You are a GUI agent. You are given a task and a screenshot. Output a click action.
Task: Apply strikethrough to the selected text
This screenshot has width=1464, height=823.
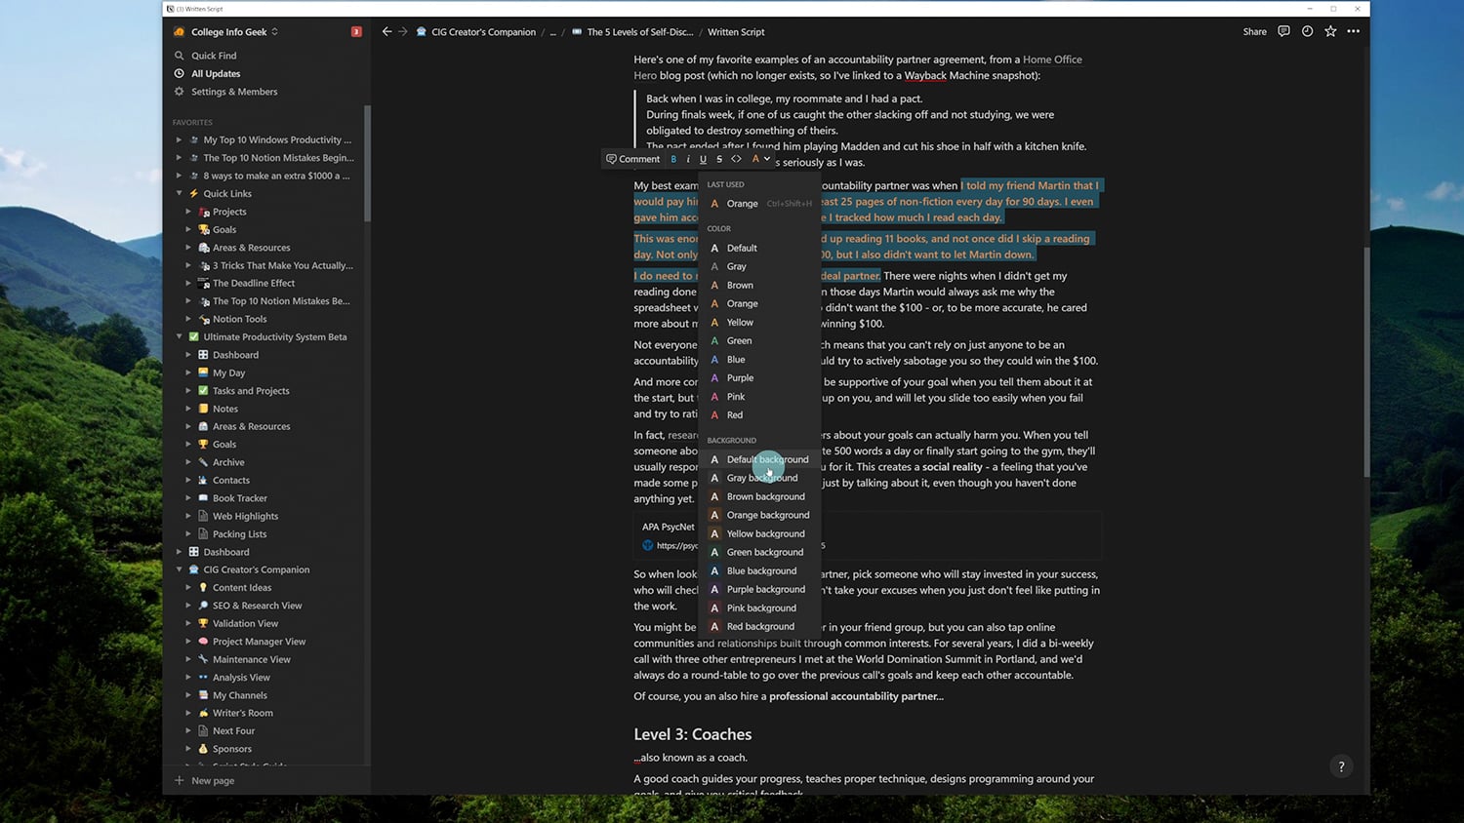pos(719,159)
